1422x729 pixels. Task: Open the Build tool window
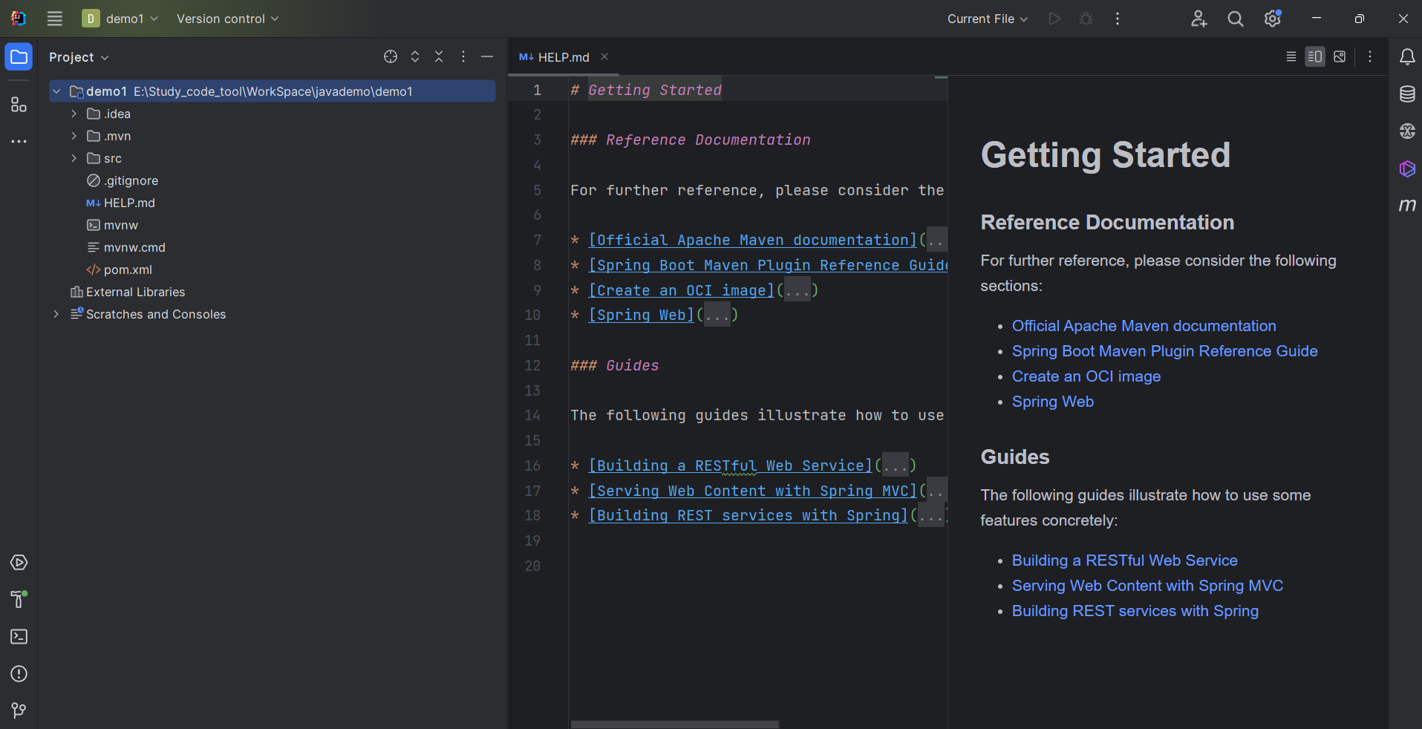19,599
